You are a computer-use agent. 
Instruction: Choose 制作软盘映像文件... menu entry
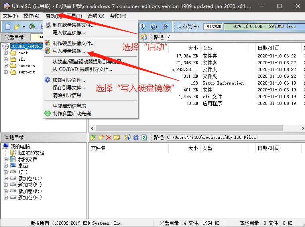point(91,25)
